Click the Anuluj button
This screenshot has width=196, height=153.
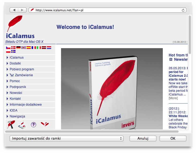click(x=143, y=138)
